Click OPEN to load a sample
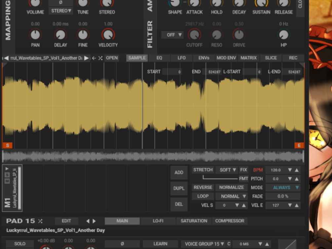 (112, 58)
